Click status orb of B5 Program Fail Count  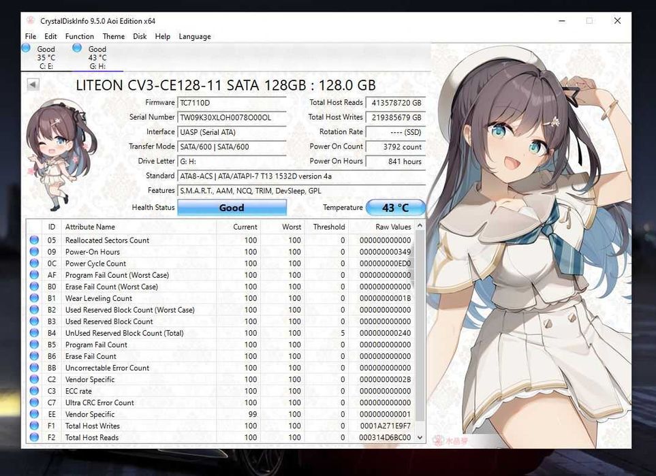coord(34,345)
